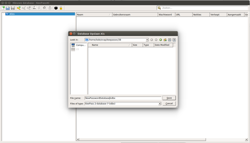This screenshot has width=250, height=143.
Task: Click the File name text field
Action: click(x=122, y=98)
